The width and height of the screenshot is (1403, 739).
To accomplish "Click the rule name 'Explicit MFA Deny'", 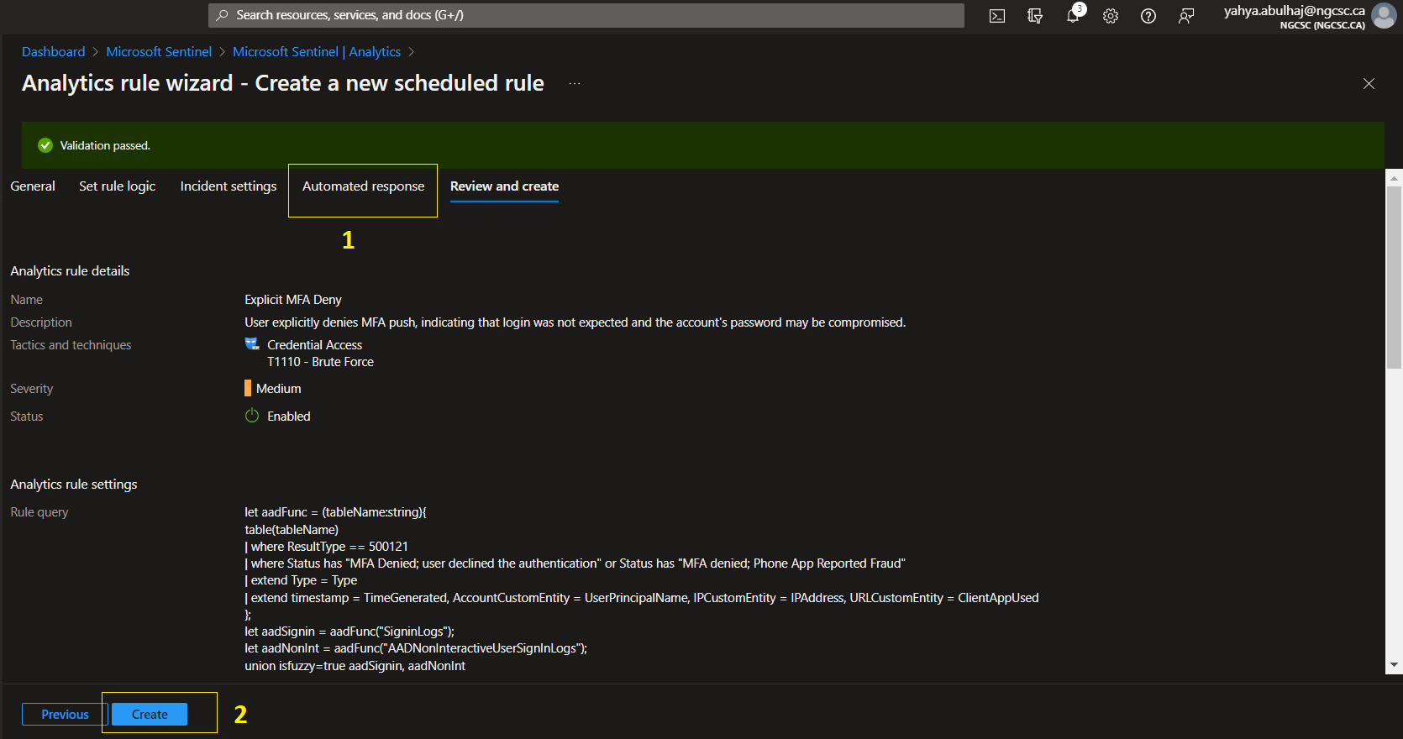I will click(x=293, y=300).
